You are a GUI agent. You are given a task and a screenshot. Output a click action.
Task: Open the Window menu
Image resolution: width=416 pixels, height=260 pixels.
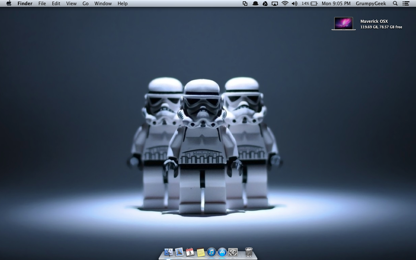coord(103,4)
